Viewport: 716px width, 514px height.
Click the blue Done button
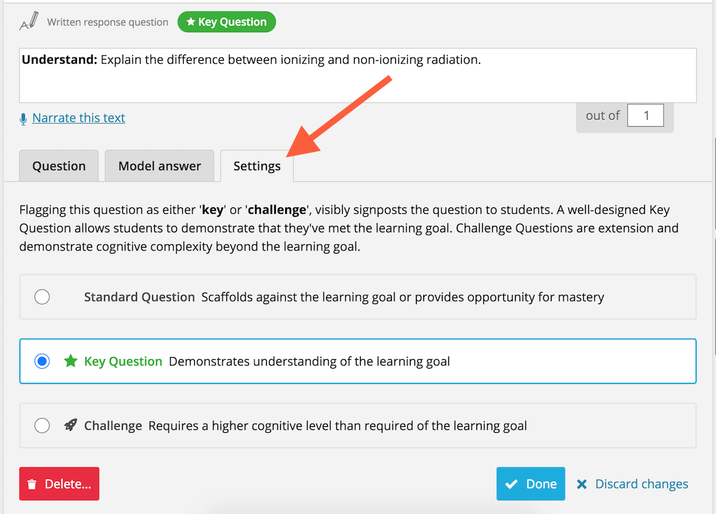[x=531, y=484]
